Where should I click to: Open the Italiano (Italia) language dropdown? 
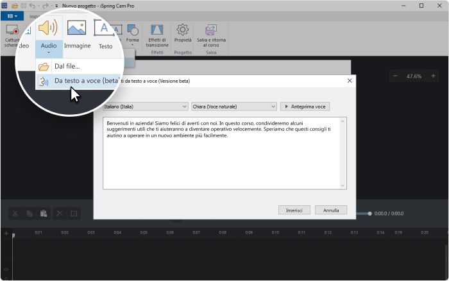click(146, 106)
